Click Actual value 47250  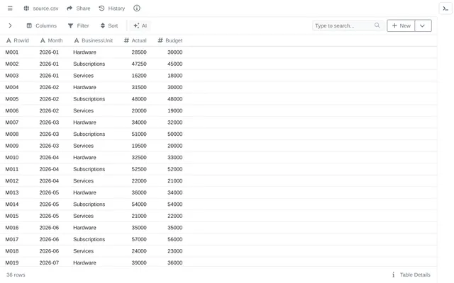click(x=139, y=64)
